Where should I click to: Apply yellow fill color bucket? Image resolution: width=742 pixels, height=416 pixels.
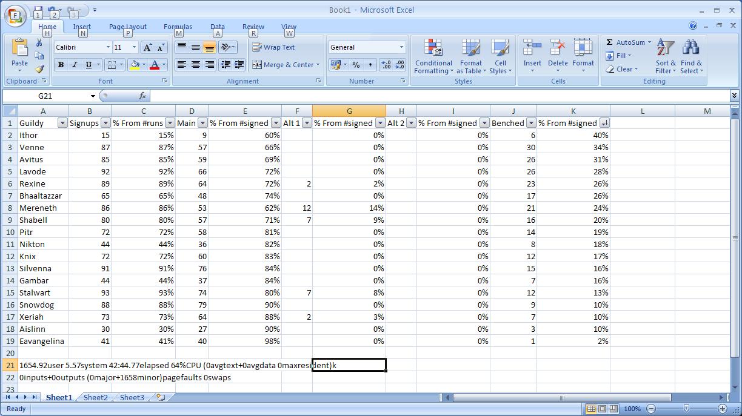click(x=135, y=65)
